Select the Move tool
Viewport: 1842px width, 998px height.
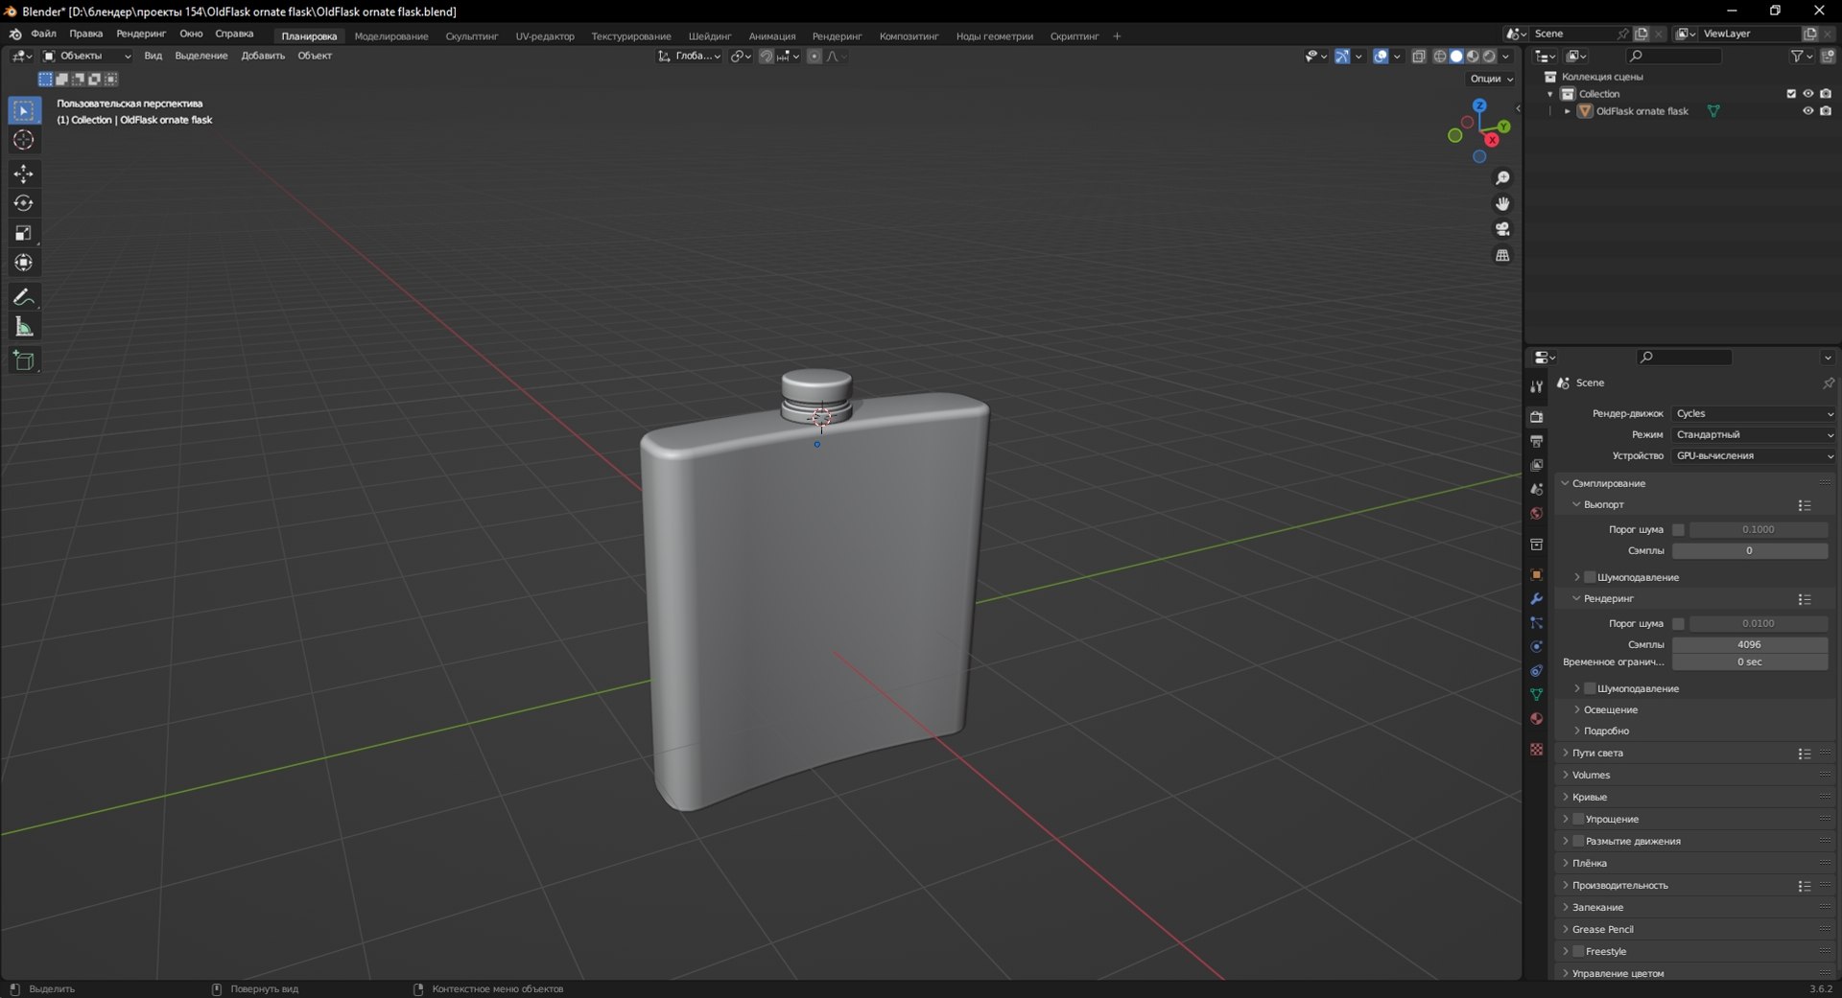coord(24,174)
